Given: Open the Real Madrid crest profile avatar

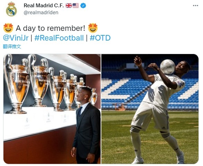Looking at the screenshot, I should pos(11,9).
